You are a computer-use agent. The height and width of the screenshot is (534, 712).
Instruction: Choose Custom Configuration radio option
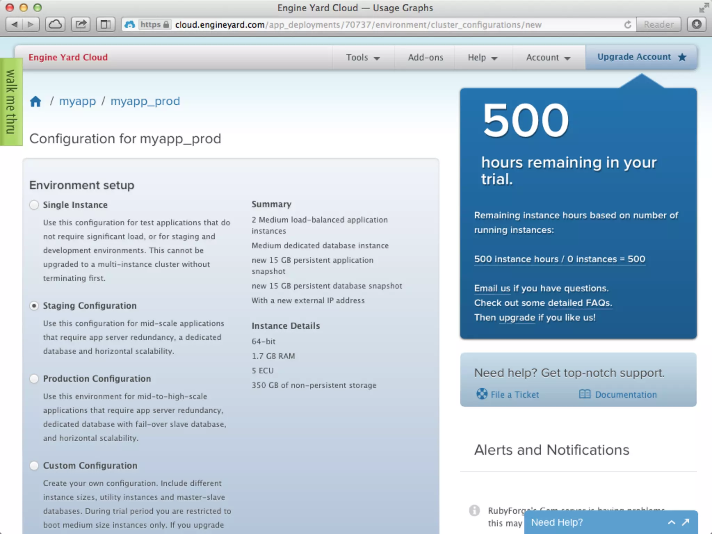pos(34,466)
